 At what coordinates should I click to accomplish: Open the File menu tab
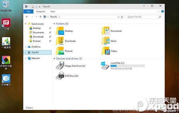click(29, 12)
